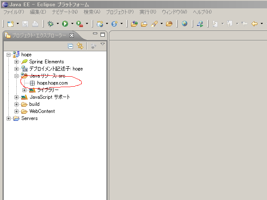Click the New wizard icon in toolbar
The height and width of the screenshot is (200, 267).
(10, 24)
